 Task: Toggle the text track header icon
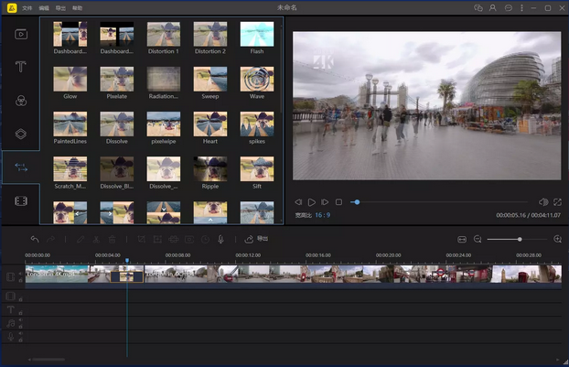pyautogui.click(x=11, y=309)
